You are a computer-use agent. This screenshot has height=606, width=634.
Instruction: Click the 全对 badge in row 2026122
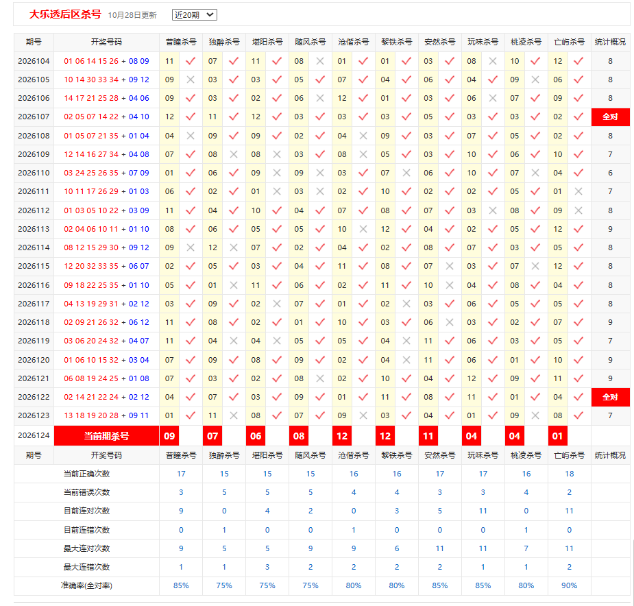point(610,397)
